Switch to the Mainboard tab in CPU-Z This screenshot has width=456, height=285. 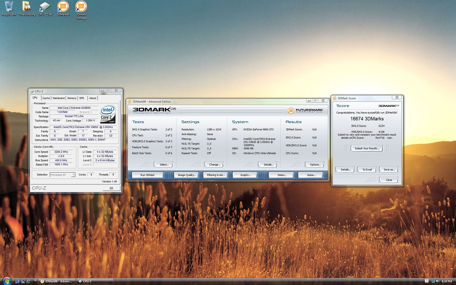click(x=58, y=98)
